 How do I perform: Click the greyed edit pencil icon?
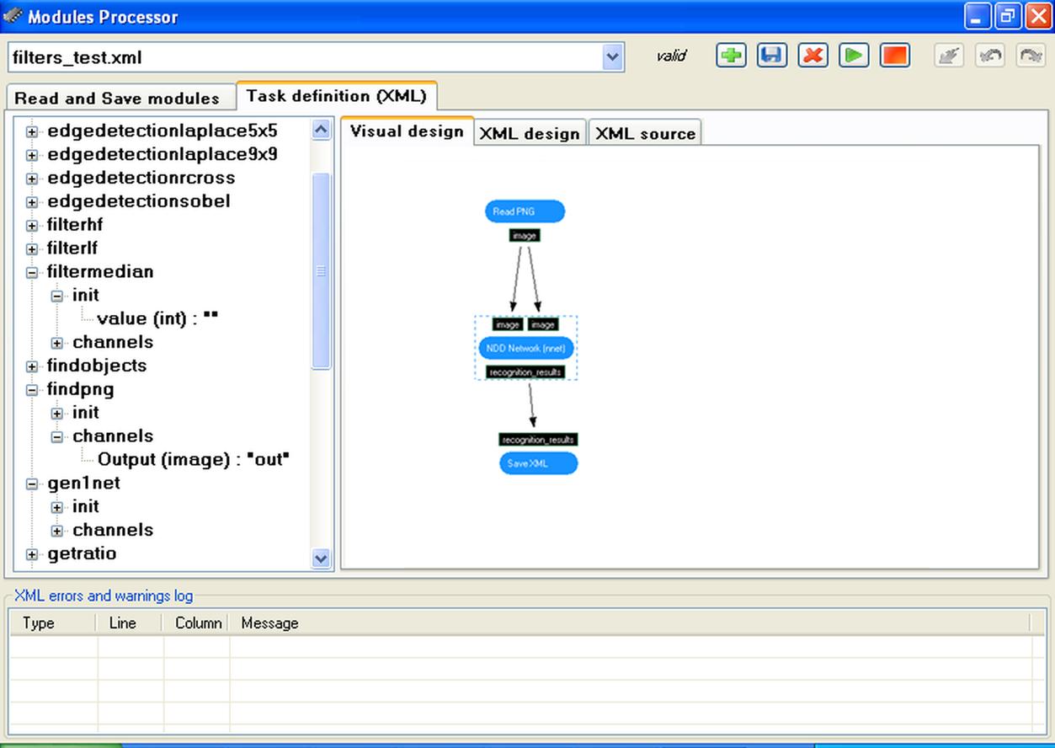click(x=949, y=56)
